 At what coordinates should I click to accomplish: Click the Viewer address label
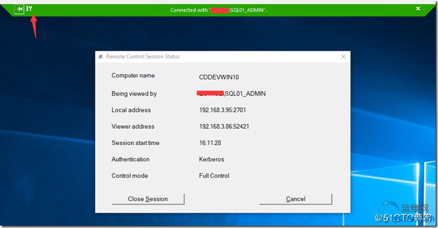pyautogui.click(x=133, y=127)
